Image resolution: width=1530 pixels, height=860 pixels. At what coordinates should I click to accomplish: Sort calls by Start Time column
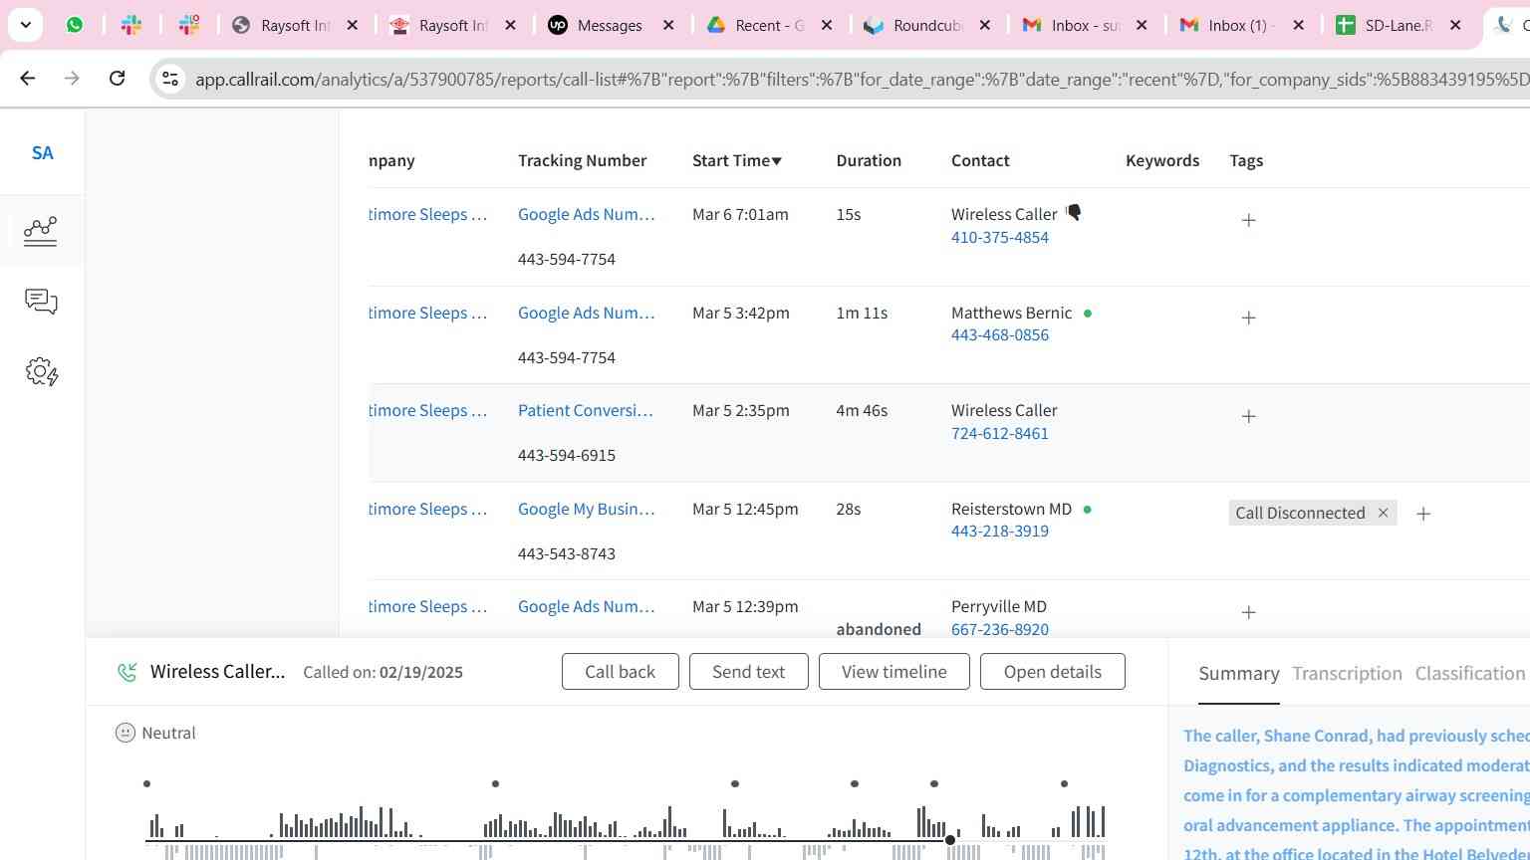(737, 160)
